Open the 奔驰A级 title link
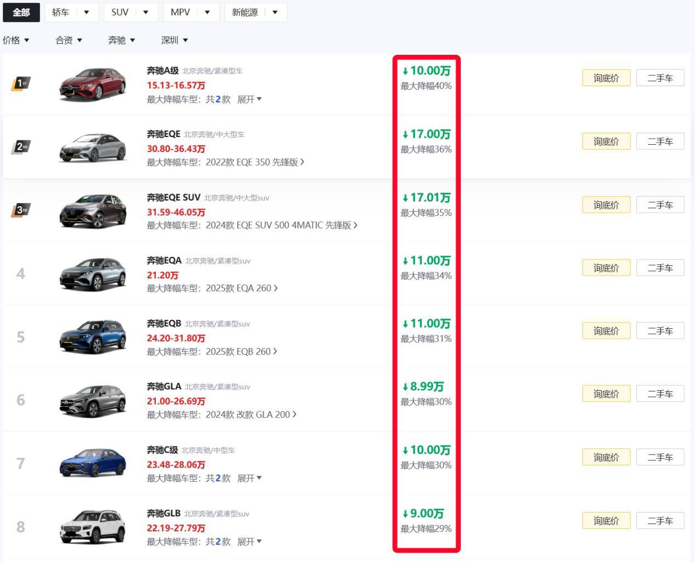 click(162, 70)
